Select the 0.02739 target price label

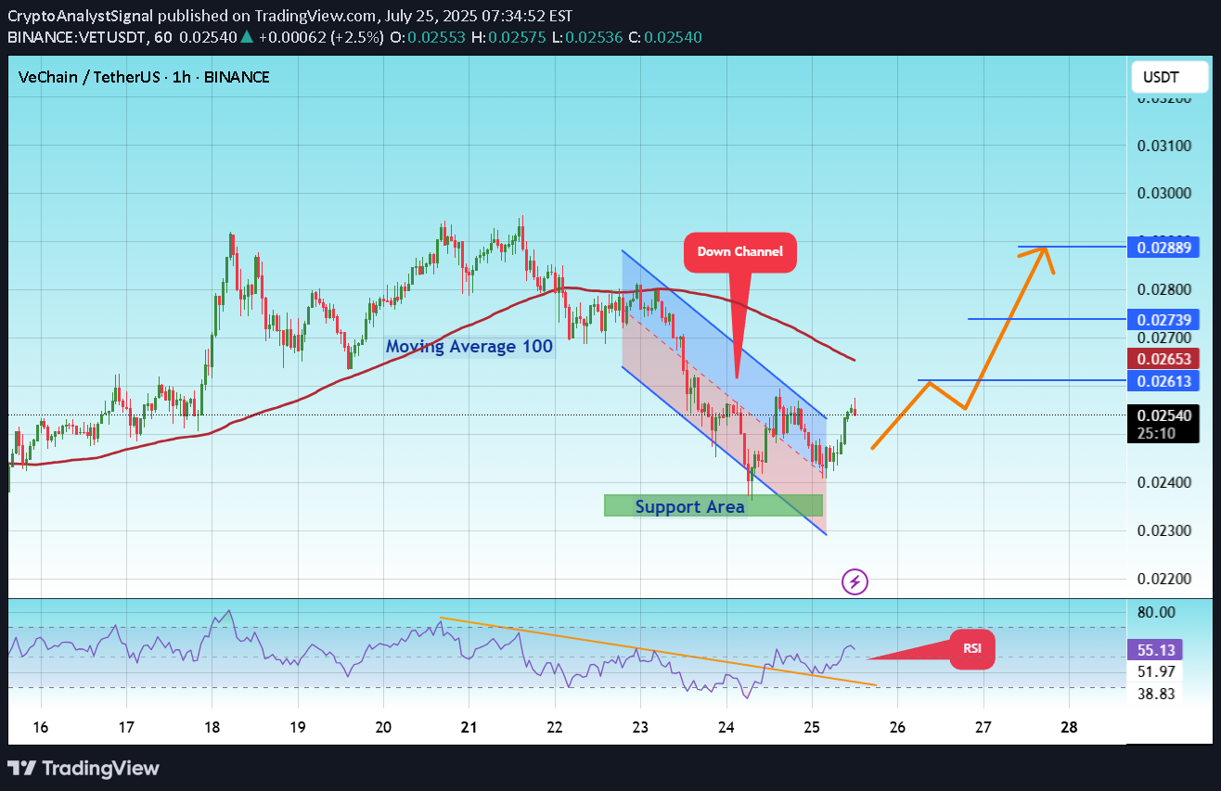[1164, 320]
